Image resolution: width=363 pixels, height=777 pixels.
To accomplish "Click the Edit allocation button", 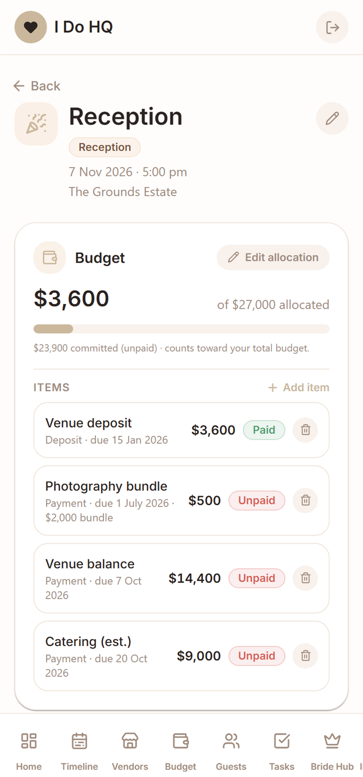I will (273, 258).
